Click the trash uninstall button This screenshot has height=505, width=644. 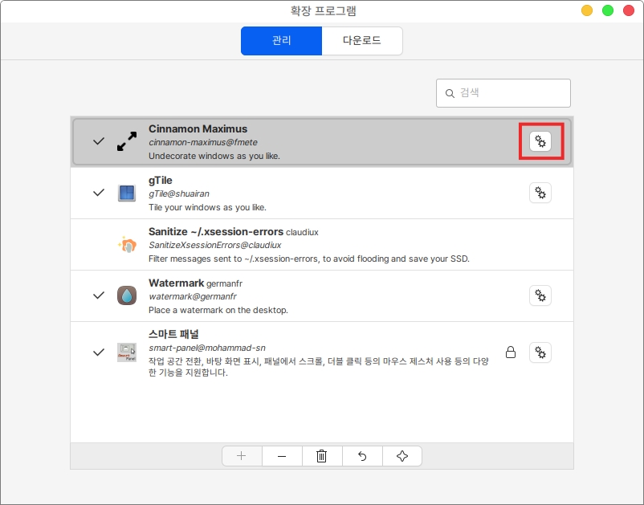(322, 456)
